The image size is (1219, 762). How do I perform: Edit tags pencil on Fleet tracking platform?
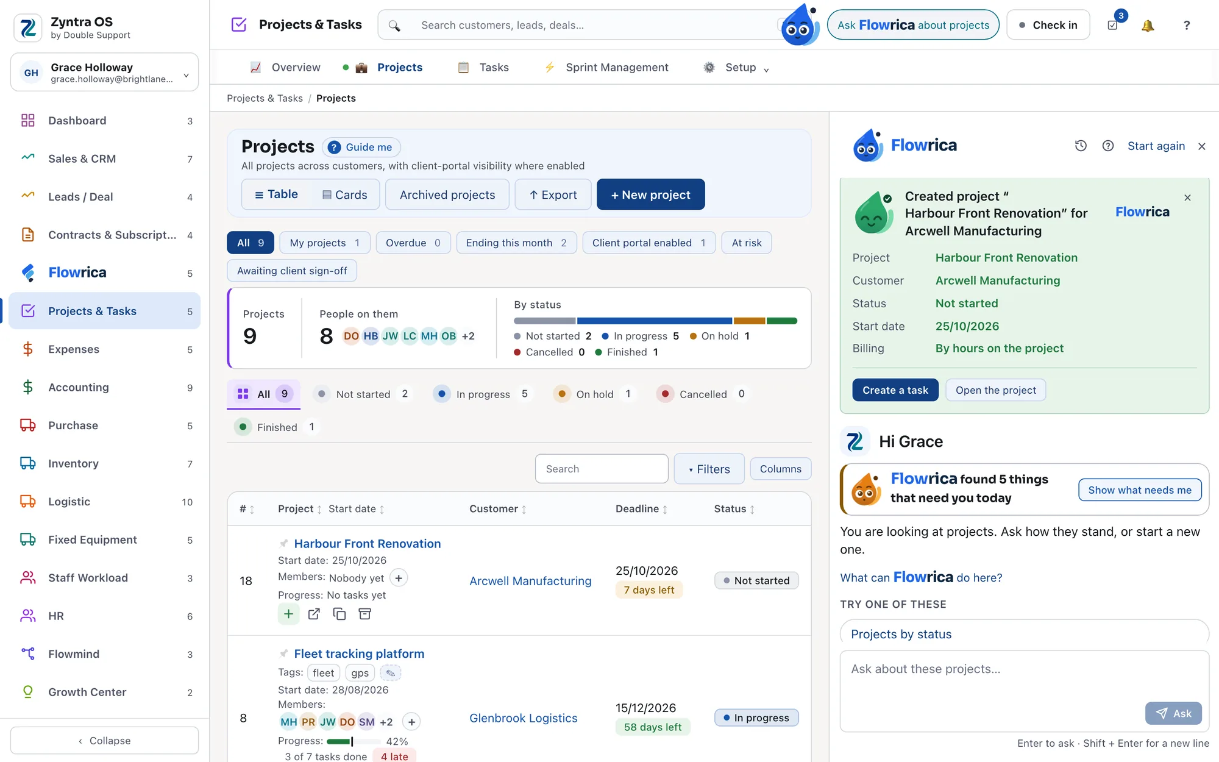pos(391,673)
